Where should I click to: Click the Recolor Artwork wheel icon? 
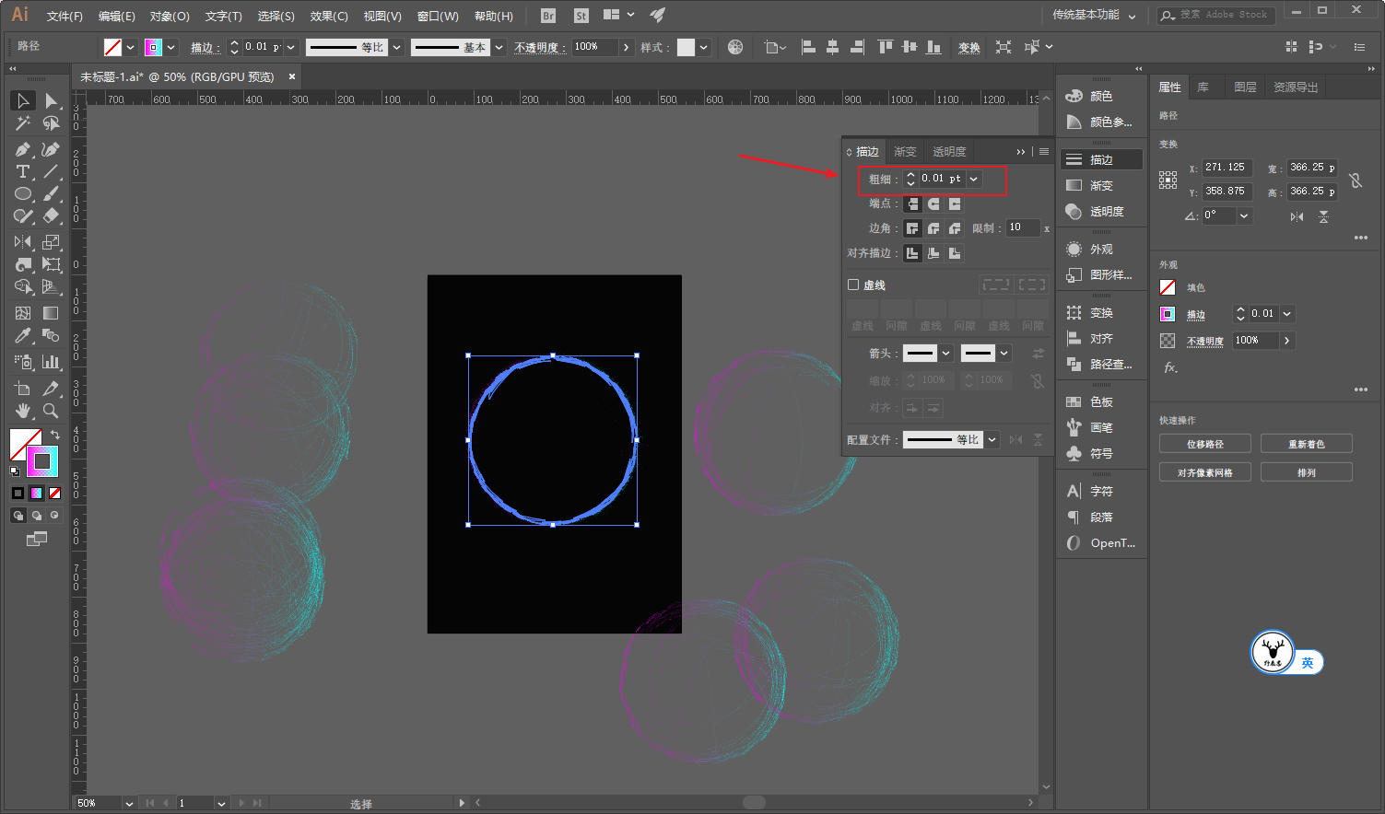[735, 47]
